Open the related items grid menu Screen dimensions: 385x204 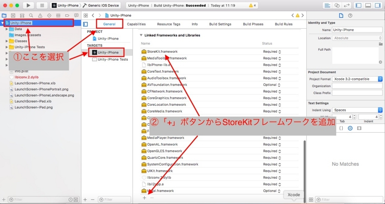(x=85, y=15)
